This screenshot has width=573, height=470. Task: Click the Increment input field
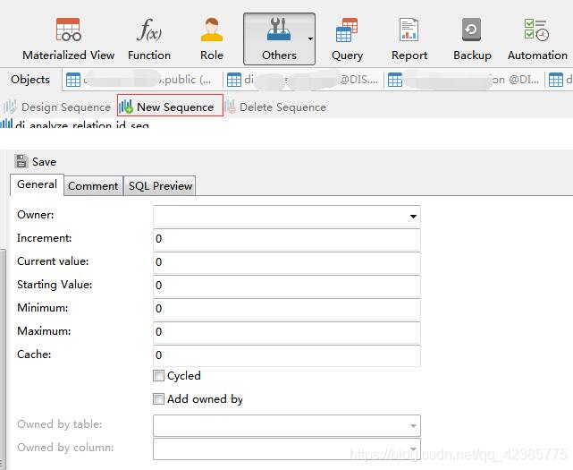(286, 239)
